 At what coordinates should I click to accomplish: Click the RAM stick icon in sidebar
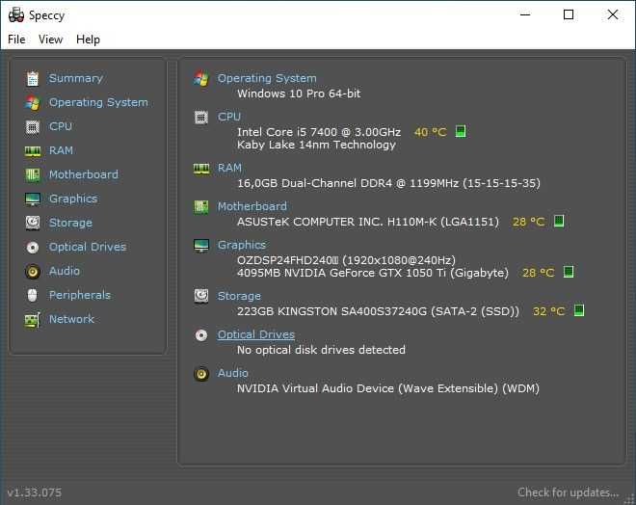pos(33,151)
